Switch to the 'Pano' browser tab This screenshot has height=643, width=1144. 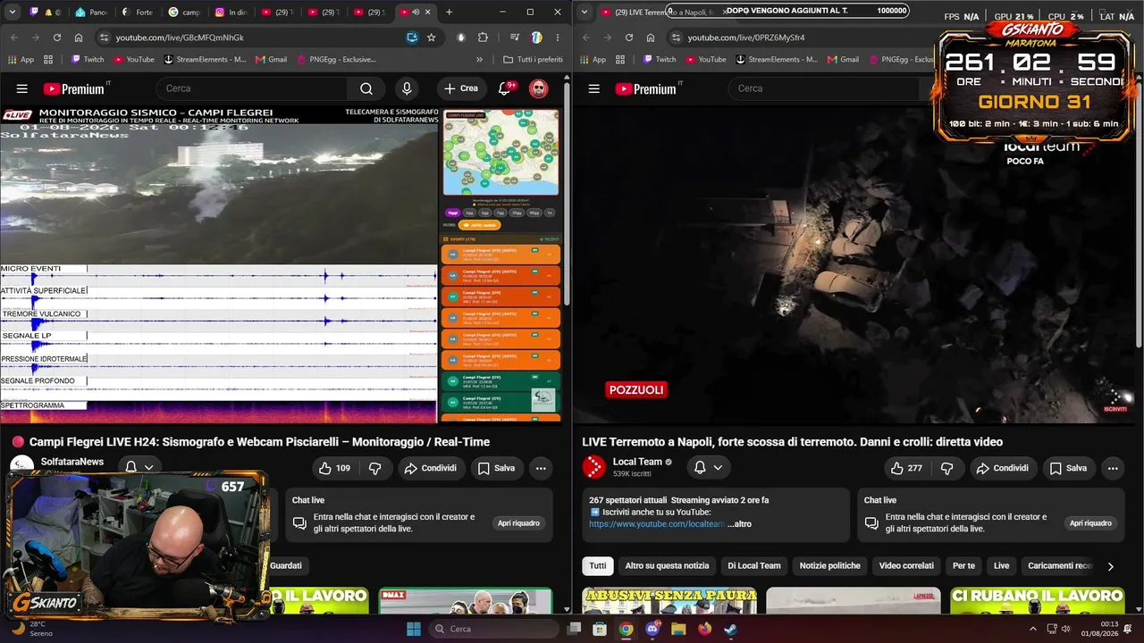[x=92, y=13]
